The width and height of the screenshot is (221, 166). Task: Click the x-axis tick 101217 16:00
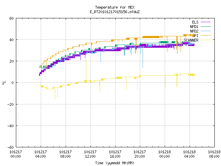(x=115, y=154)
